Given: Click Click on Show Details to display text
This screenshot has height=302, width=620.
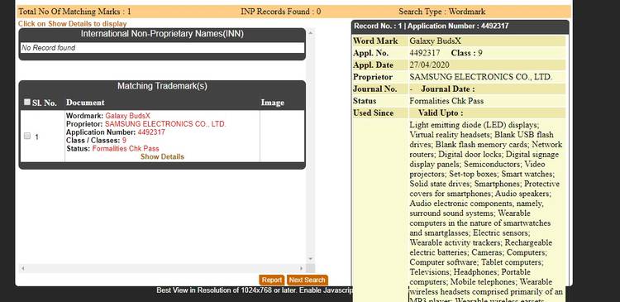Looking at the screenshot, I should 73,24.
